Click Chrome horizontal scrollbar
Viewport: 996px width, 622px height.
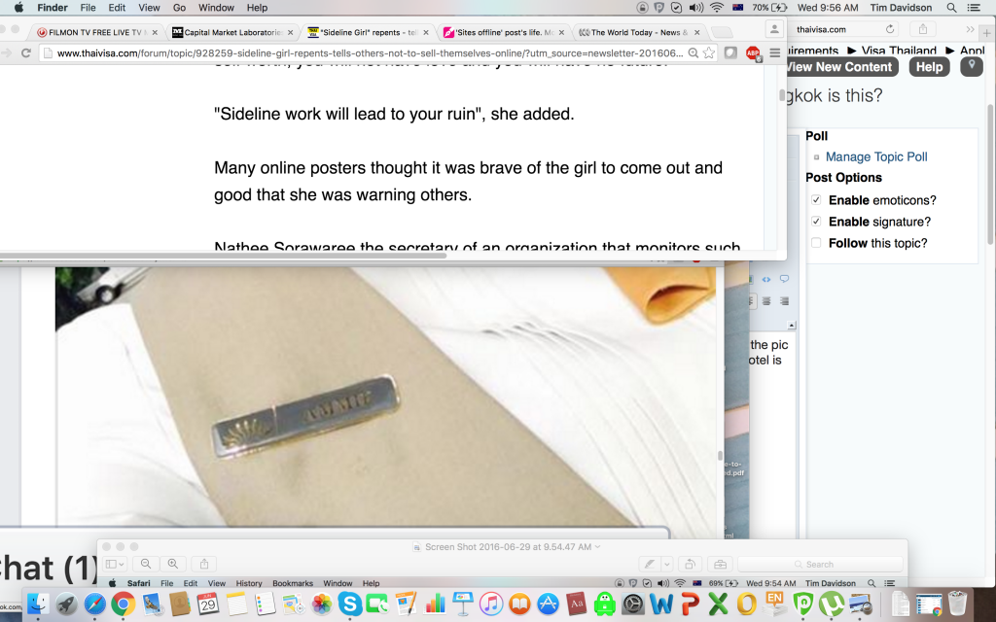[223, 256]
